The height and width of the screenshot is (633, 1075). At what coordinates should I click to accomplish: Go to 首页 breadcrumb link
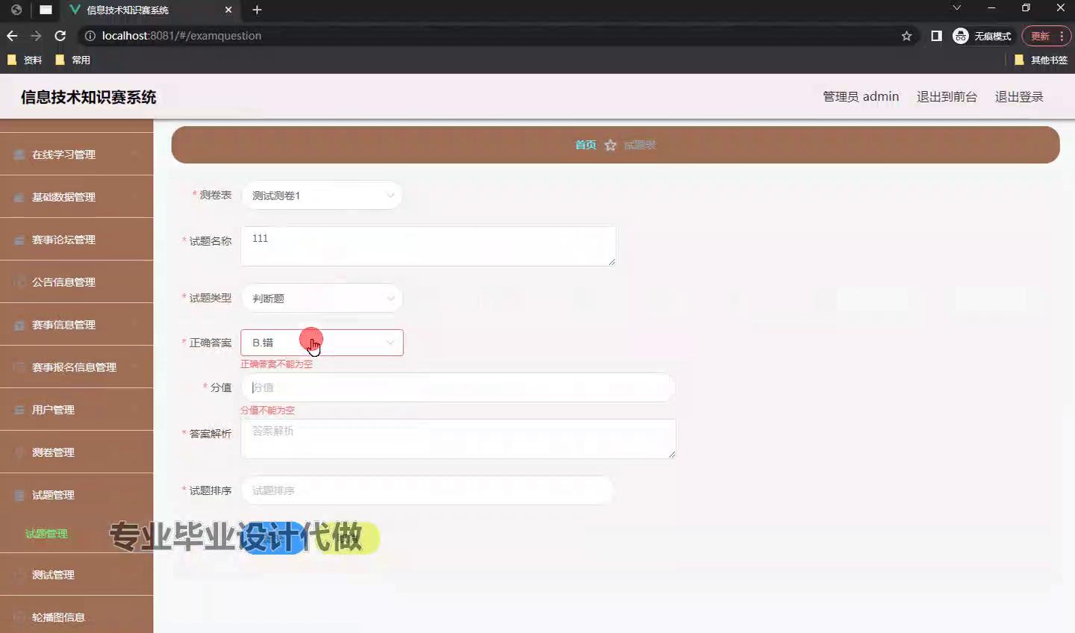[x=585, y=145]
